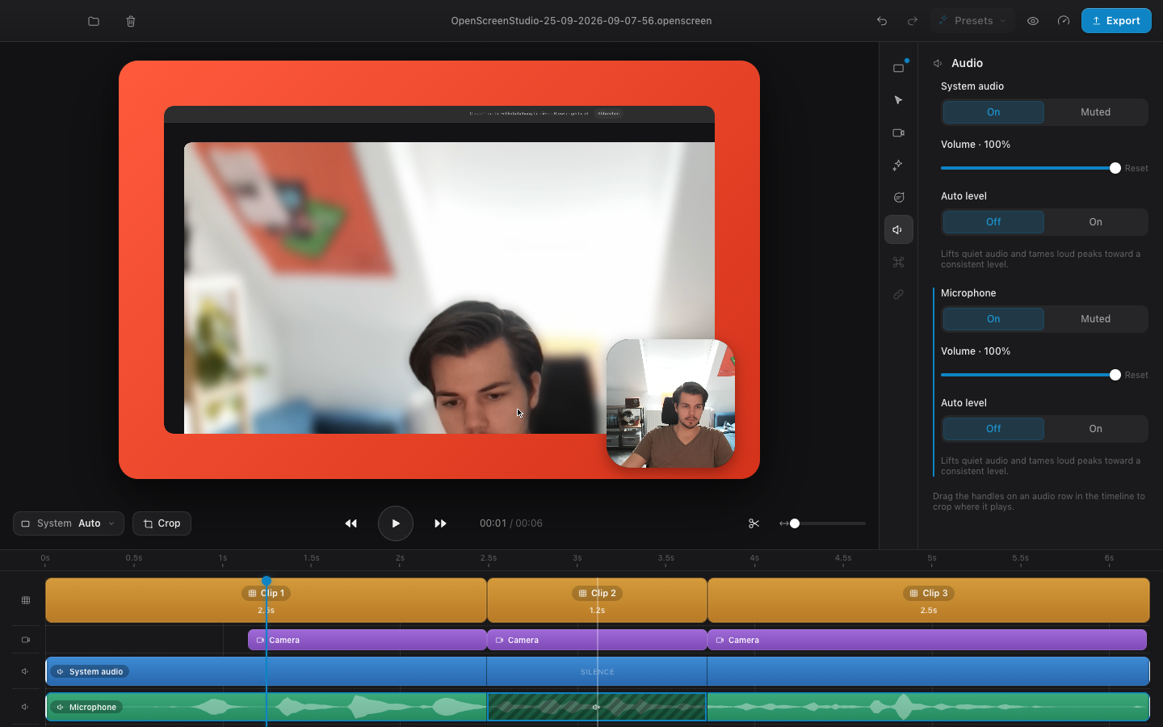Mute the System audio

coord(1095,112)
